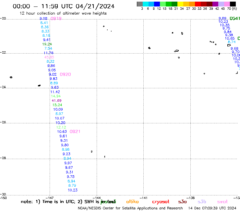Click the red cryosat satellite label
240x211 pixels.
click(161, 202)
